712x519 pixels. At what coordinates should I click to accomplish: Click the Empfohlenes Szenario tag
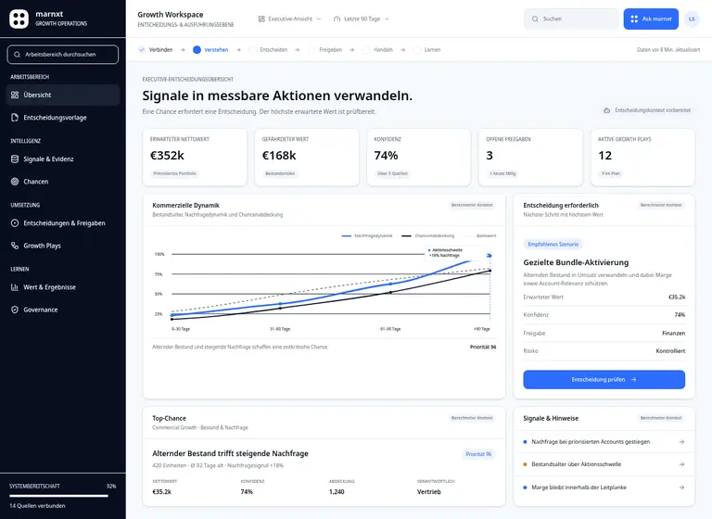point(553,245)
